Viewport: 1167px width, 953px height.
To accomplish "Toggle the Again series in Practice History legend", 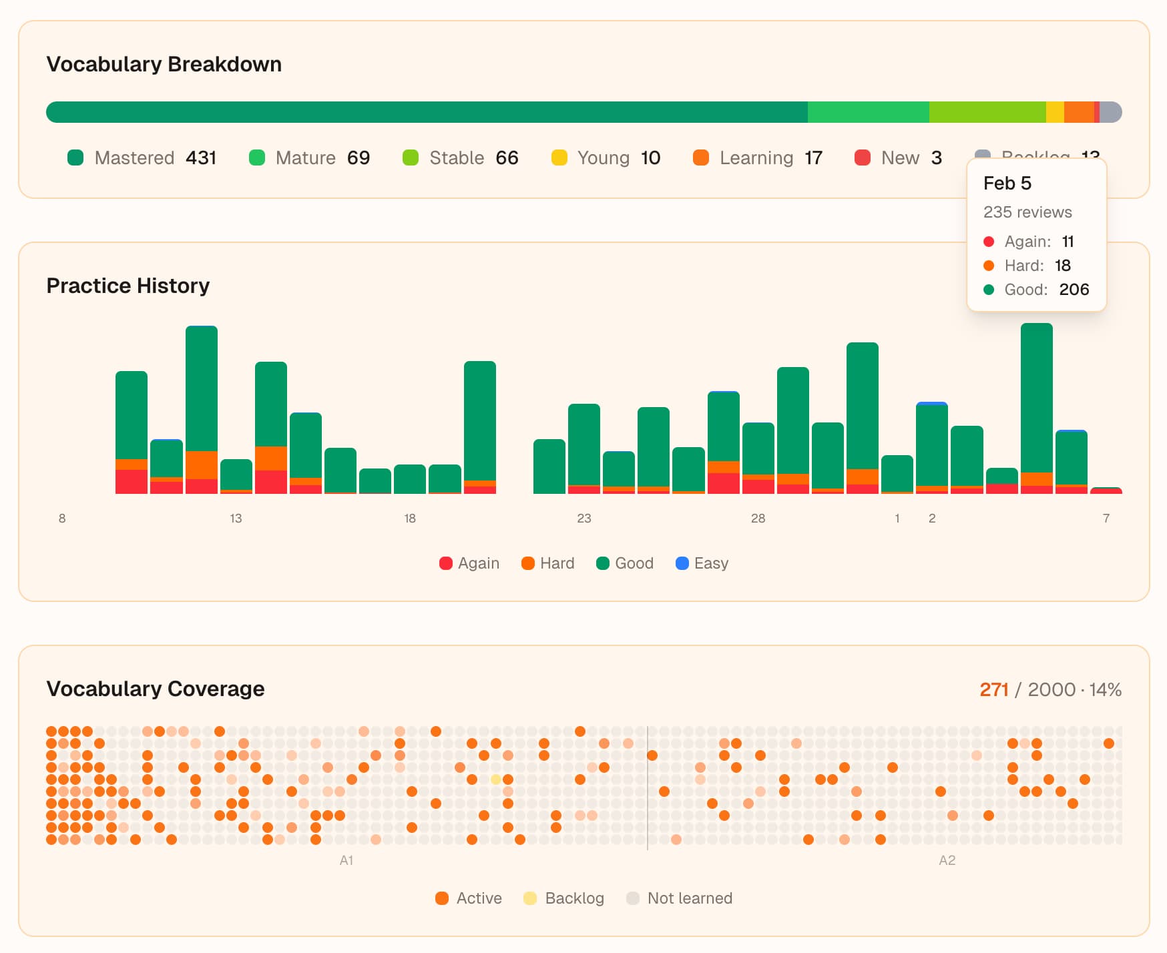I will (x=469, y=563).
